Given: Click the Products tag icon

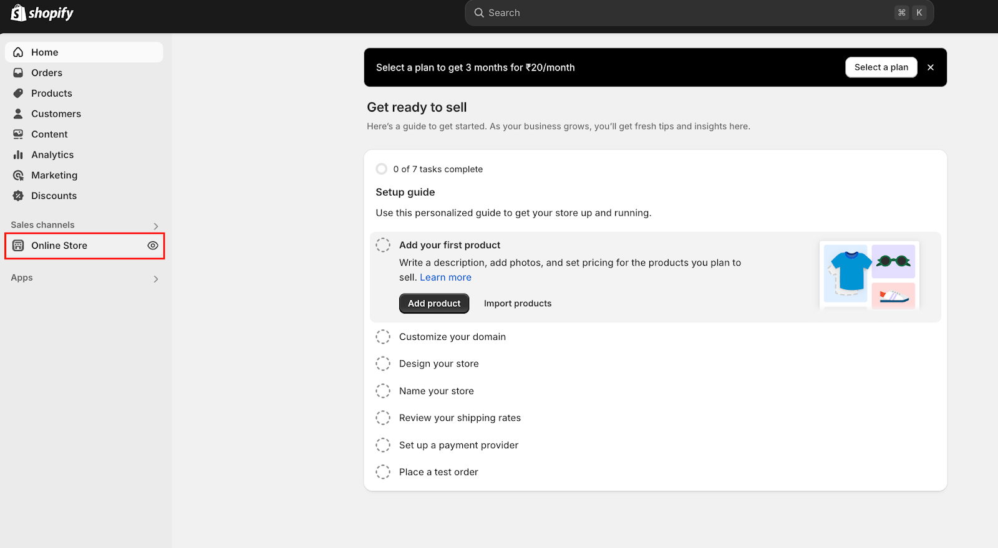Looking at the screenshot, I should [x=18, y=94].
